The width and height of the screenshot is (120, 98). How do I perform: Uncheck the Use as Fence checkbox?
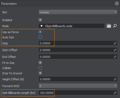tap(40, 32)
